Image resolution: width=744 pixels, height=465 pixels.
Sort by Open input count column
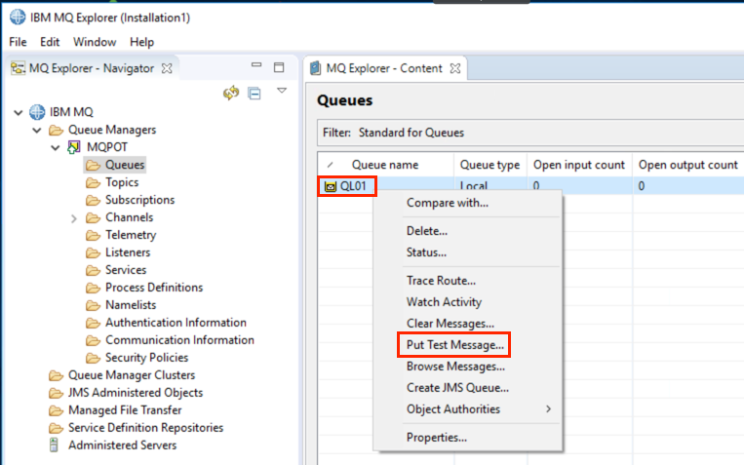click(x=579, y=165)
